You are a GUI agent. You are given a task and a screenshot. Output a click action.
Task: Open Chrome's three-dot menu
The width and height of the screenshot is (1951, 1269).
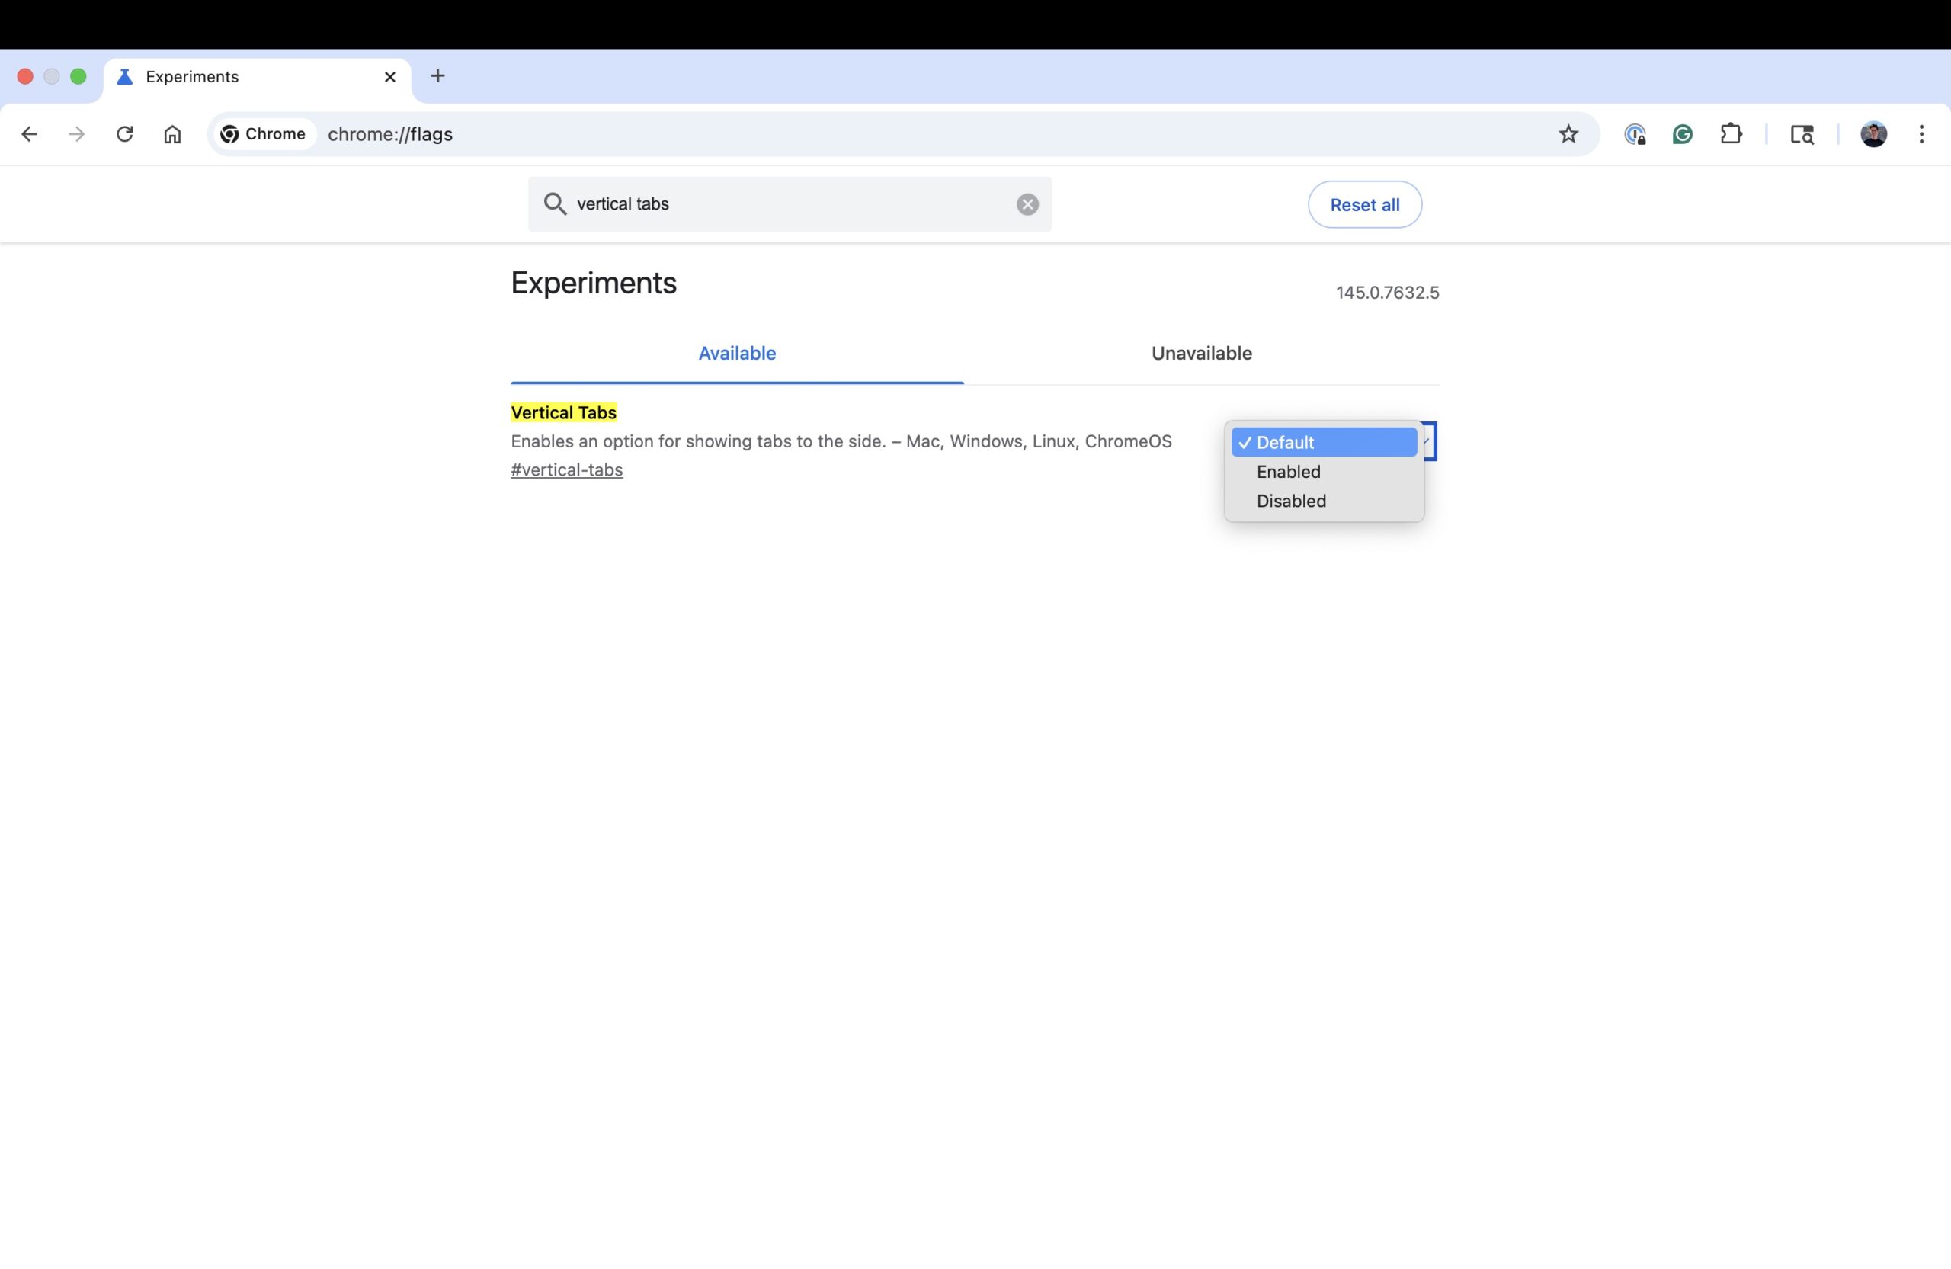coord(1921,133)
